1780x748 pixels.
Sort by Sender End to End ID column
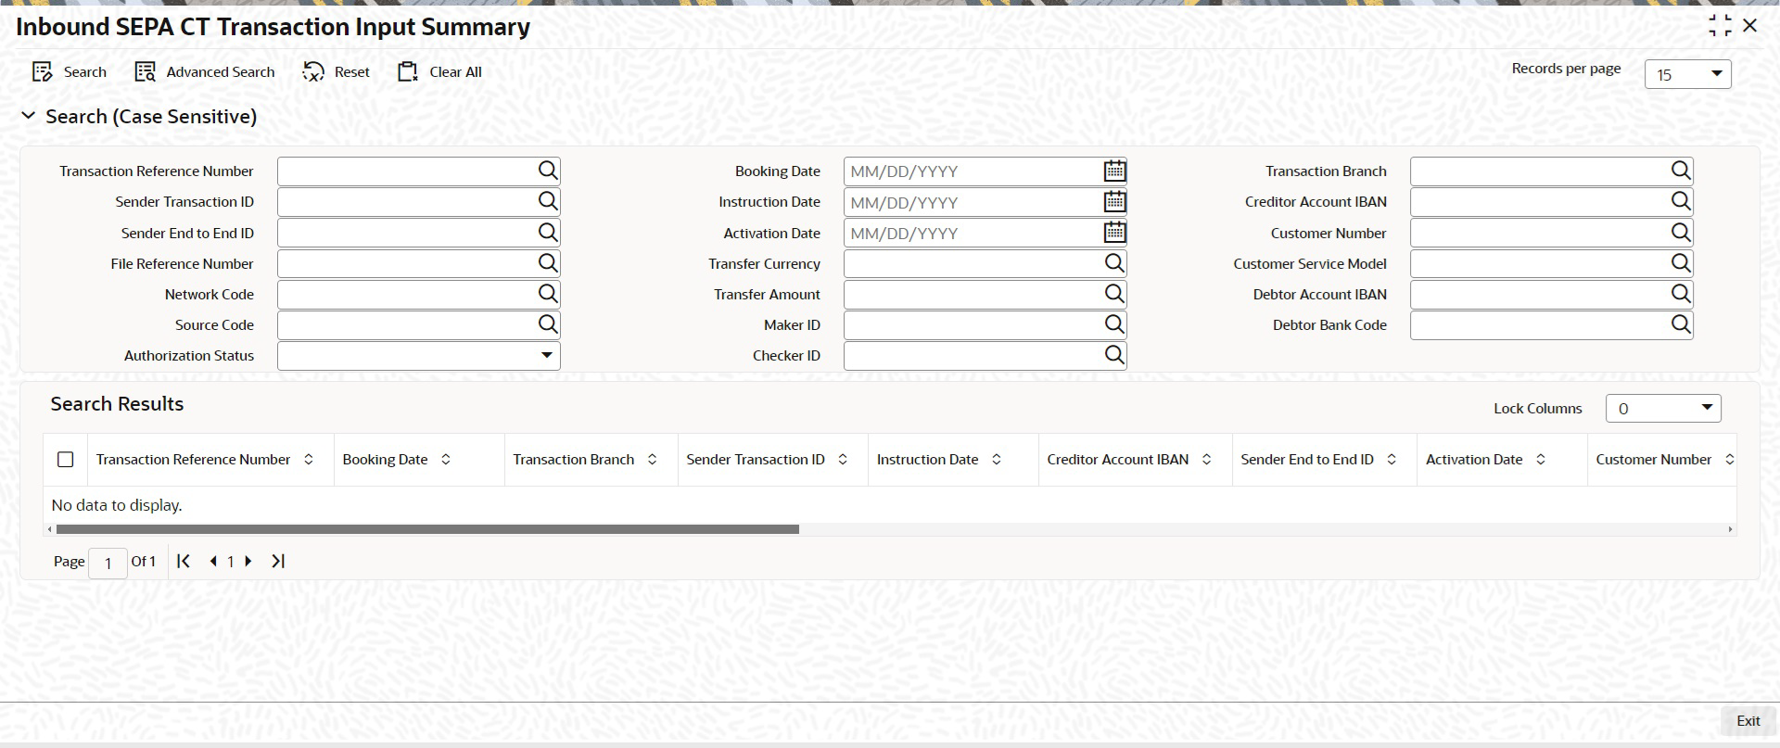click(1392, 460)
